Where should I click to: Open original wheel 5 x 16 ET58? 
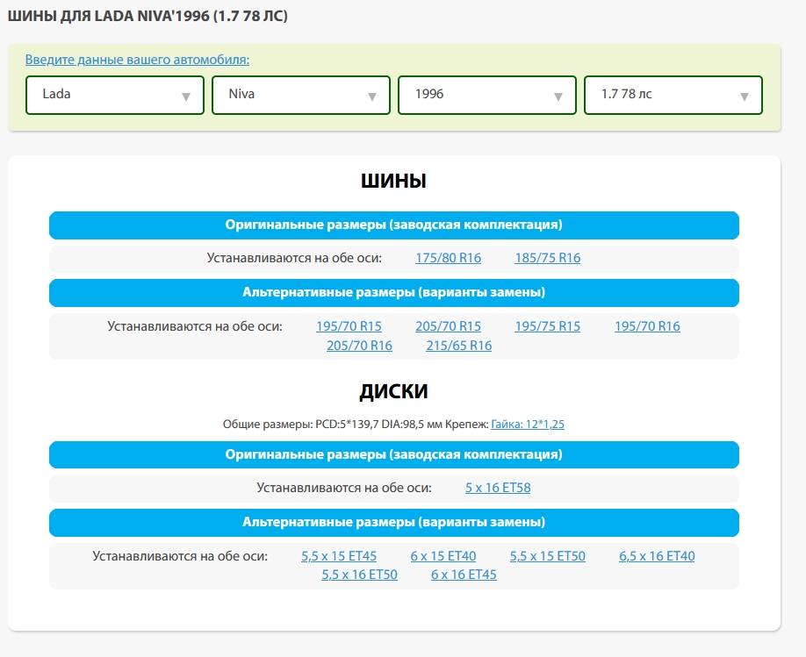498,488
